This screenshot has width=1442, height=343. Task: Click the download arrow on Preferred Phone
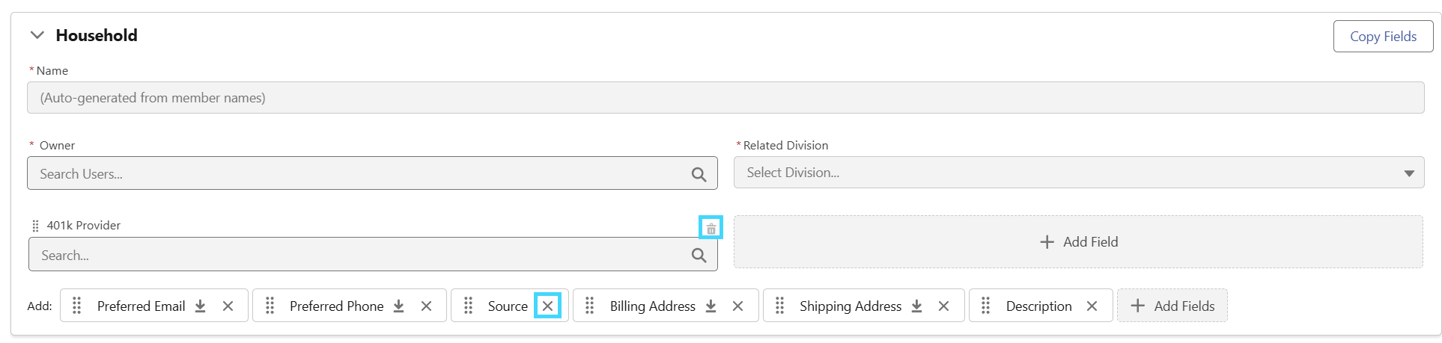click(398, 306)
